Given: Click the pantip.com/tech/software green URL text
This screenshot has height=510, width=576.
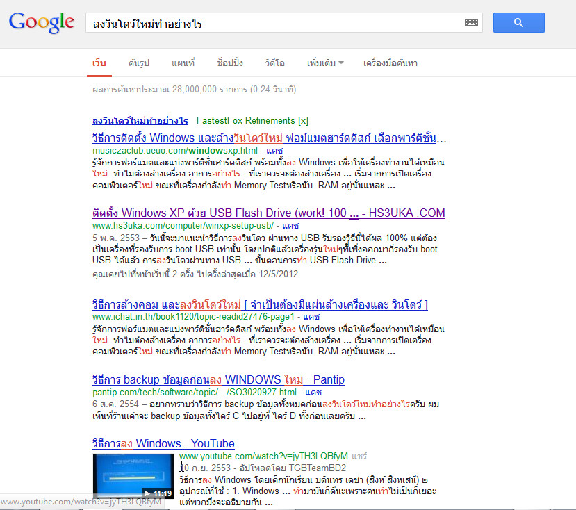Looking at the screenshot, I should 195,392.
